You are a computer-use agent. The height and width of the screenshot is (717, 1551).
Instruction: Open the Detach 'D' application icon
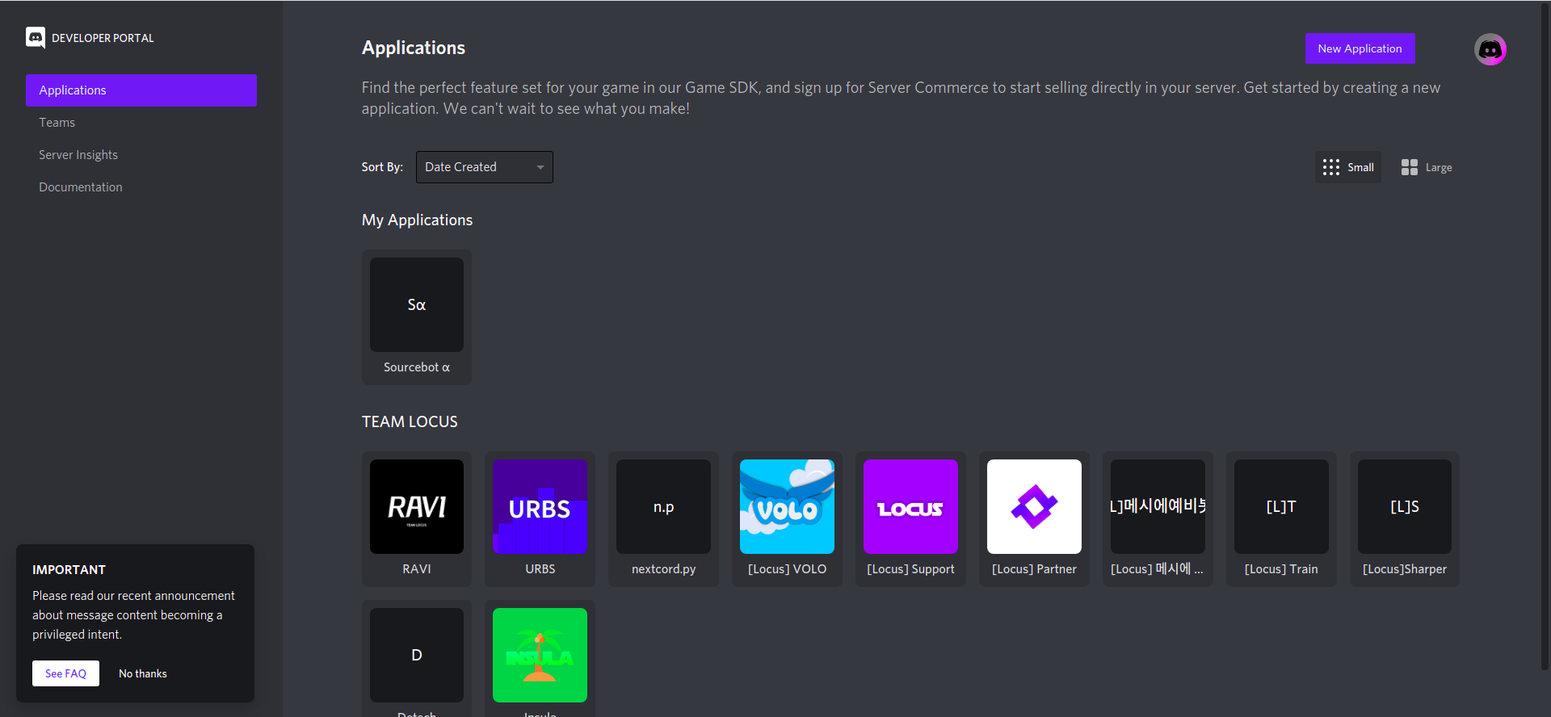[417, 655]
